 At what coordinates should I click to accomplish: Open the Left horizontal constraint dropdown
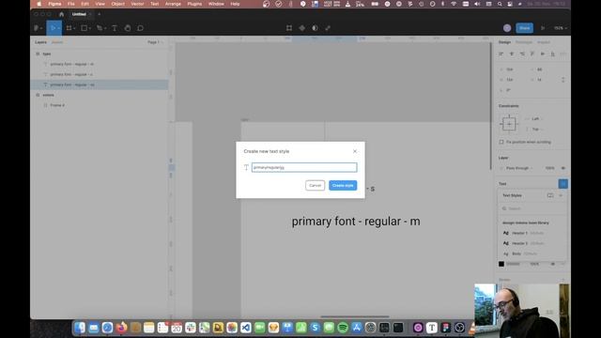tap(536, 119)
